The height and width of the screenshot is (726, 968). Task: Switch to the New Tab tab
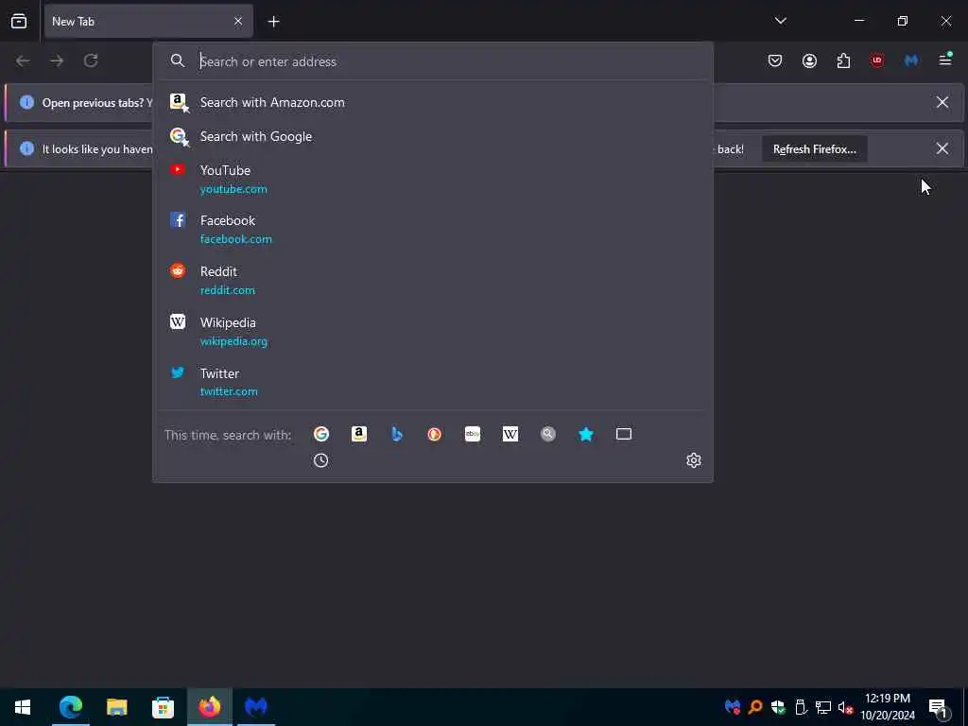coord(148,22)
